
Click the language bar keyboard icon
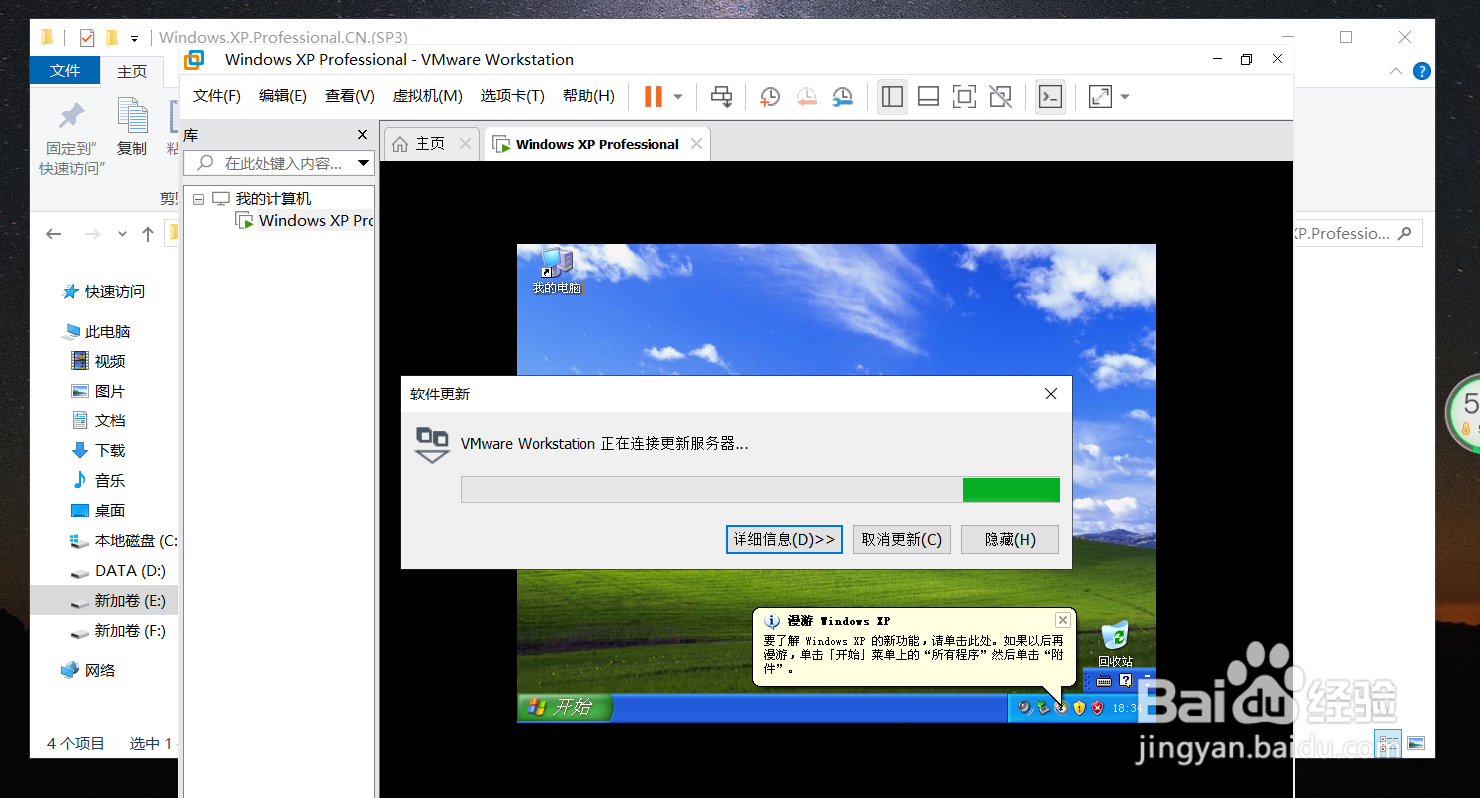tap(1104, 680)
